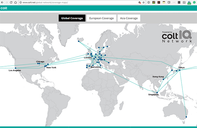Screen dimensions: 197x128
Task: Open the Asia Coverage tab
Action: tap(129, 18)
